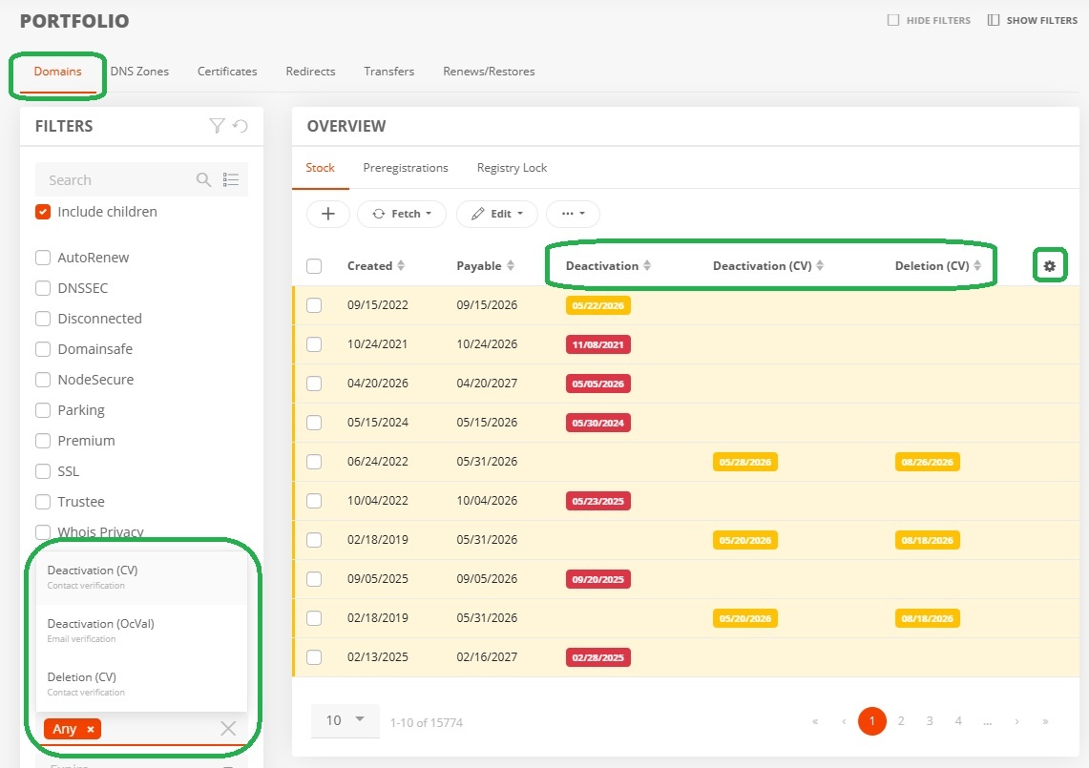The image size is (1089, 768).
Task: Open the Renews/Restores tab
Action: point(489,72)
